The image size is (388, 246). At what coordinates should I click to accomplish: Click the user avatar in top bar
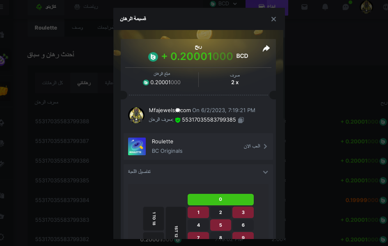(367, 7)
